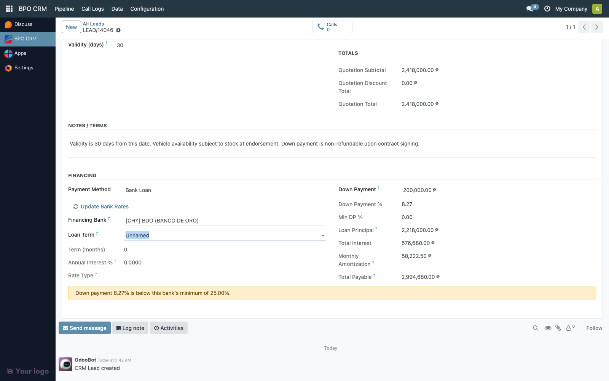The image size is (609, 381).
Task: Open followers list via the person icon
Action: click(x=568, y=328)
